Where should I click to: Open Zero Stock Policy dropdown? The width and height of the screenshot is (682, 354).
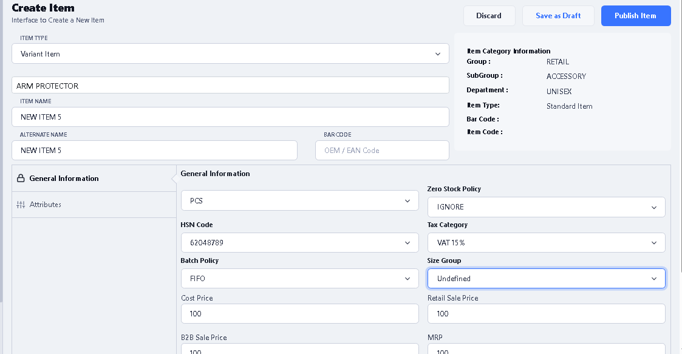click(x=546, y=207)
